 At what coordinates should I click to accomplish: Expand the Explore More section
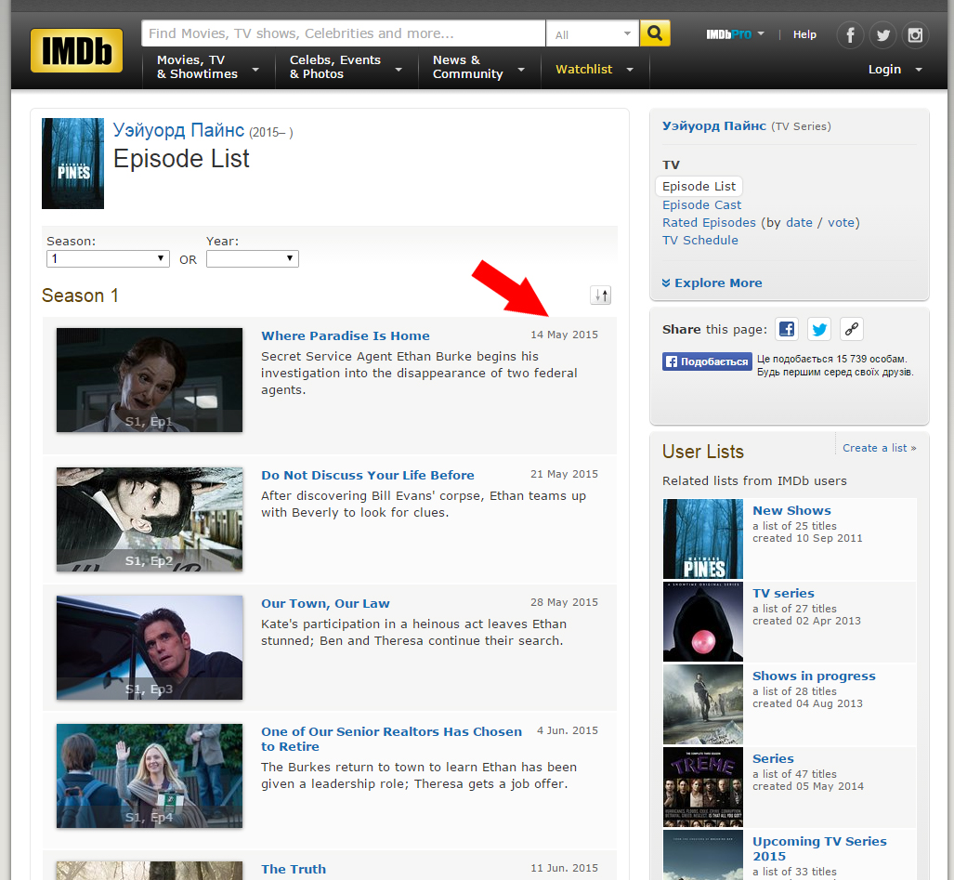click(x=712, y=283)
